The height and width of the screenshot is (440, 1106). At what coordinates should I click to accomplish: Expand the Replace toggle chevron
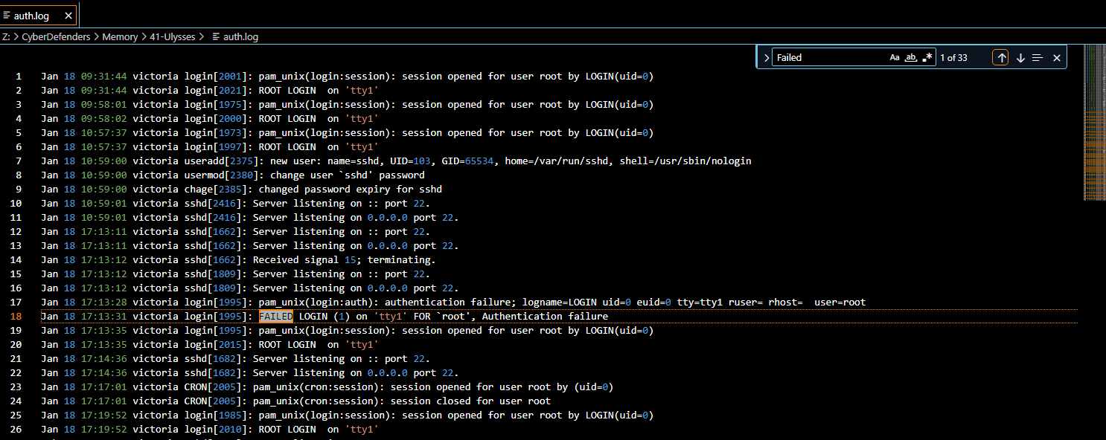[767, 57]
